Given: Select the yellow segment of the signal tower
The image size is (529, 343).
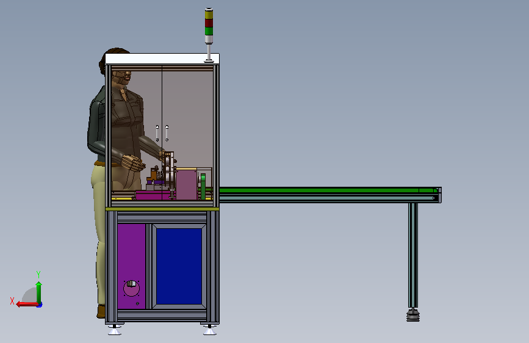Looking at the screenshot, I should click(209, 15).
